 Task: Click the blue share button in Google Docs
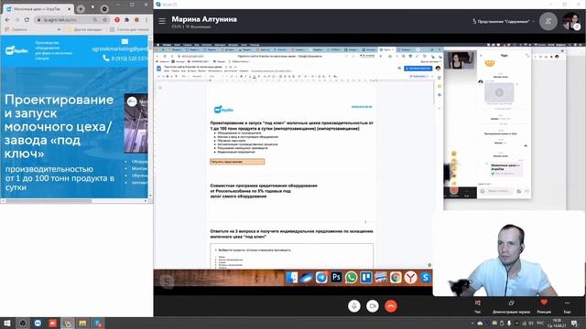click(x=418, y=69)
